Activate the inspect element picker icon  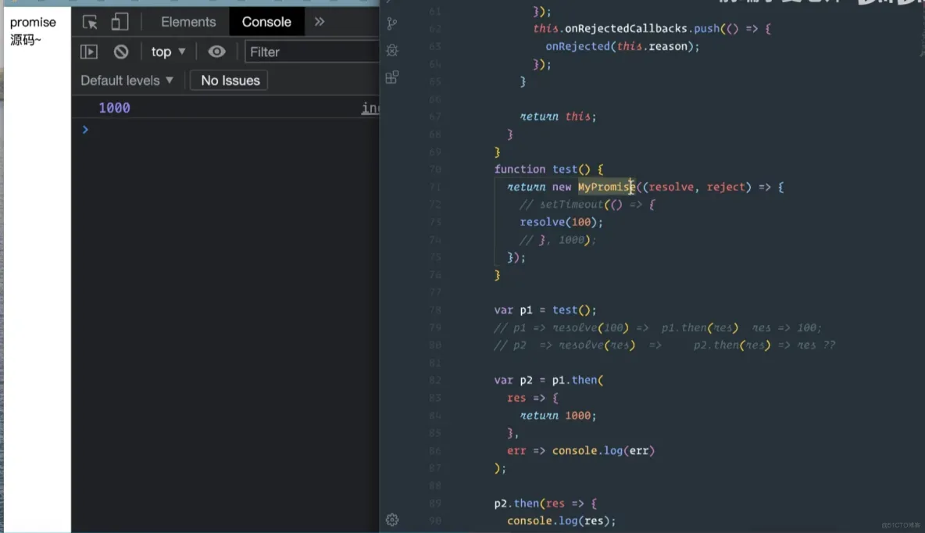coord(90,23)
